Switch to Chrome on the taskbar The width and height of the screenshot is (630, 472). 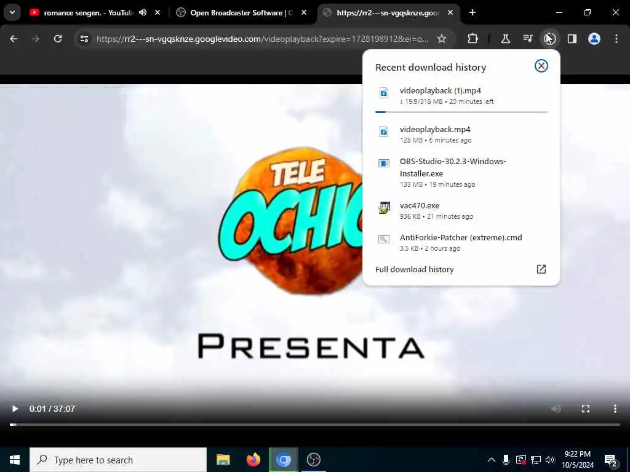[x=283, y=460]
